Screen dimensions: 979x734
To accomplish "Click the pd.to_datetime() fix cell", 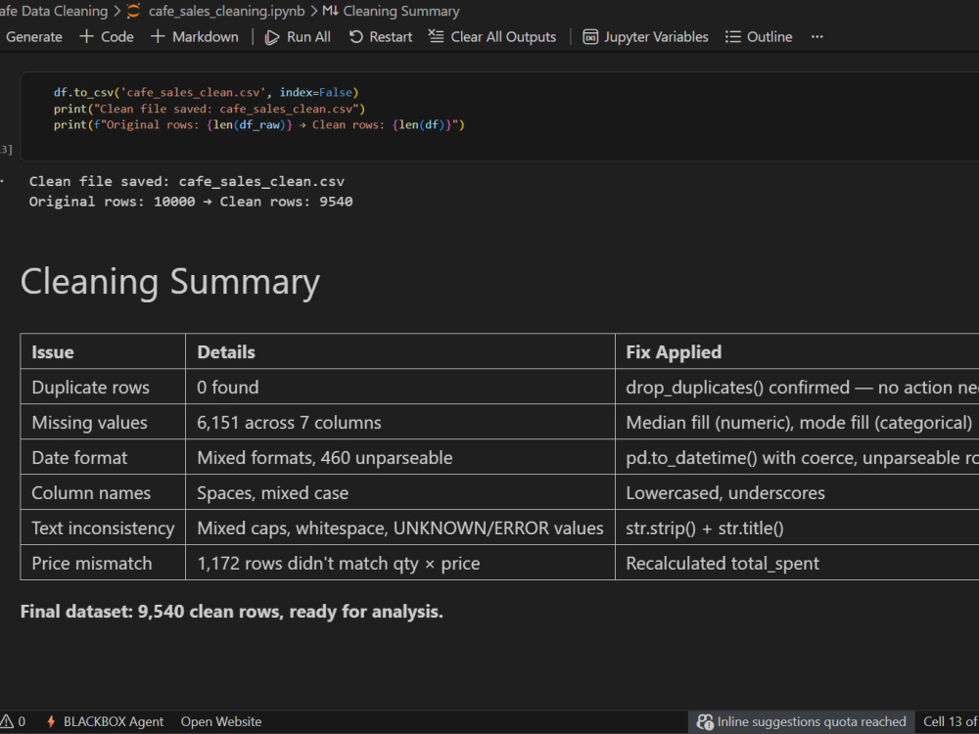I will 799,457.
